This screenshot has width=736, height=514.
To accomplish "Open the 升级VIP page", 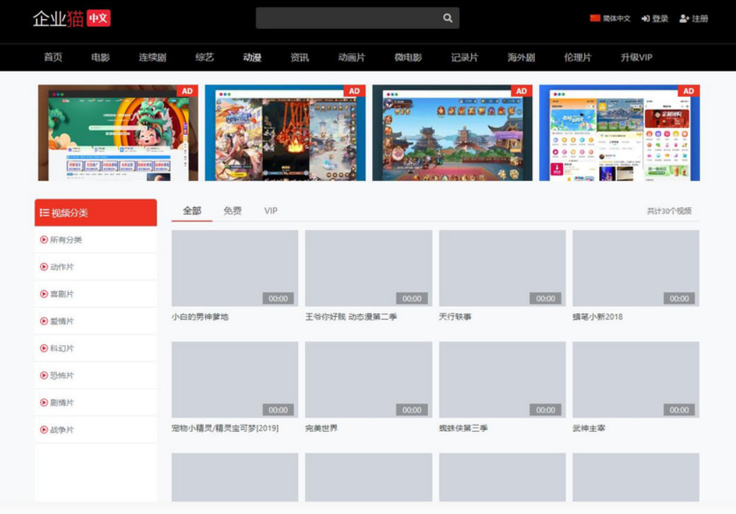I will tap(637, 57).
